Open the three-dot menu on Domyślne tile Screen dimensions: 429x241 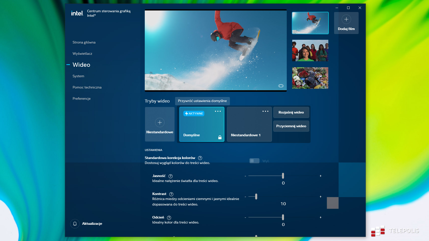click(218, 111)
